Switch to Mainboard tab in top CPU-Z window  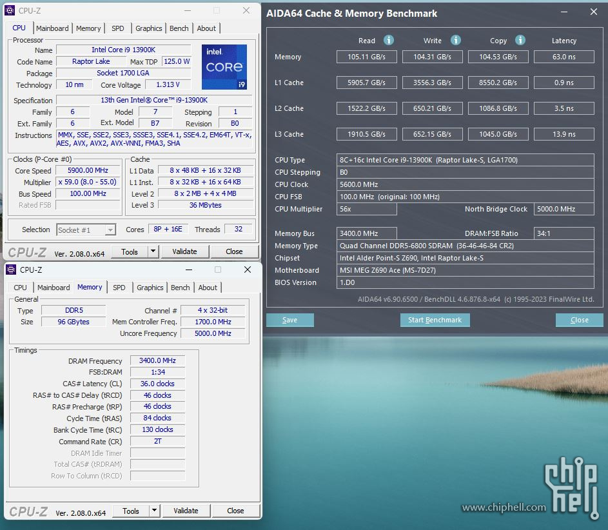click(x=52, y=28)
